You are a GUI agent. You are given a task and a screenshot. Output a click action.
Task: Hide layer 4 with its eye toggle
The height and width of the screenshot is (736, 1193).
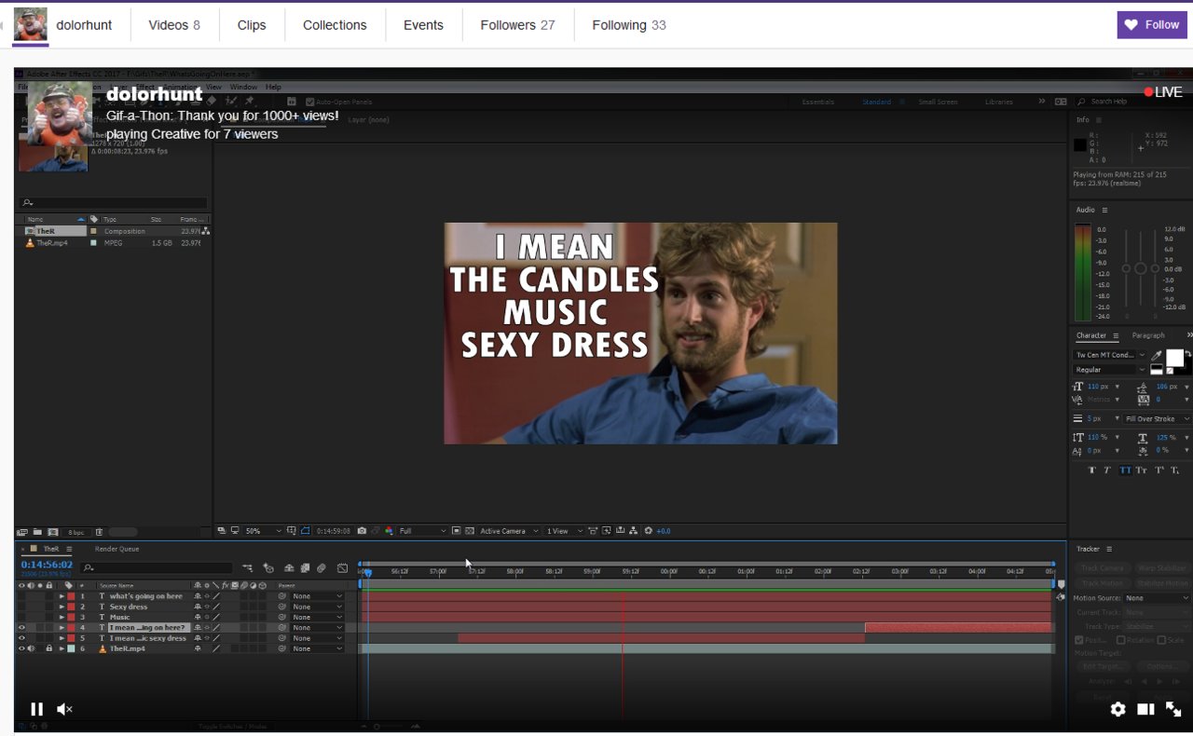pyautogui.click(x=22, y=628)
